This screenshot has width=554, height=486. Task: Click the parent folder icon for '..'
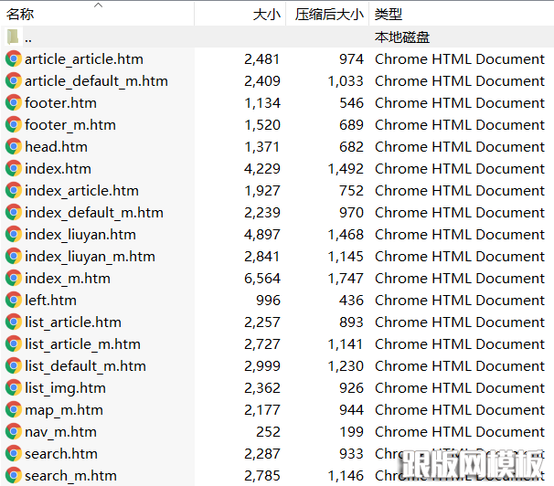(13, 37)
